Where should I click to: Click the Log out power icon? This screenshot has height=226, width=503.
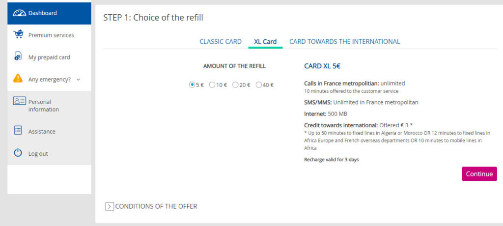(18, 152)
